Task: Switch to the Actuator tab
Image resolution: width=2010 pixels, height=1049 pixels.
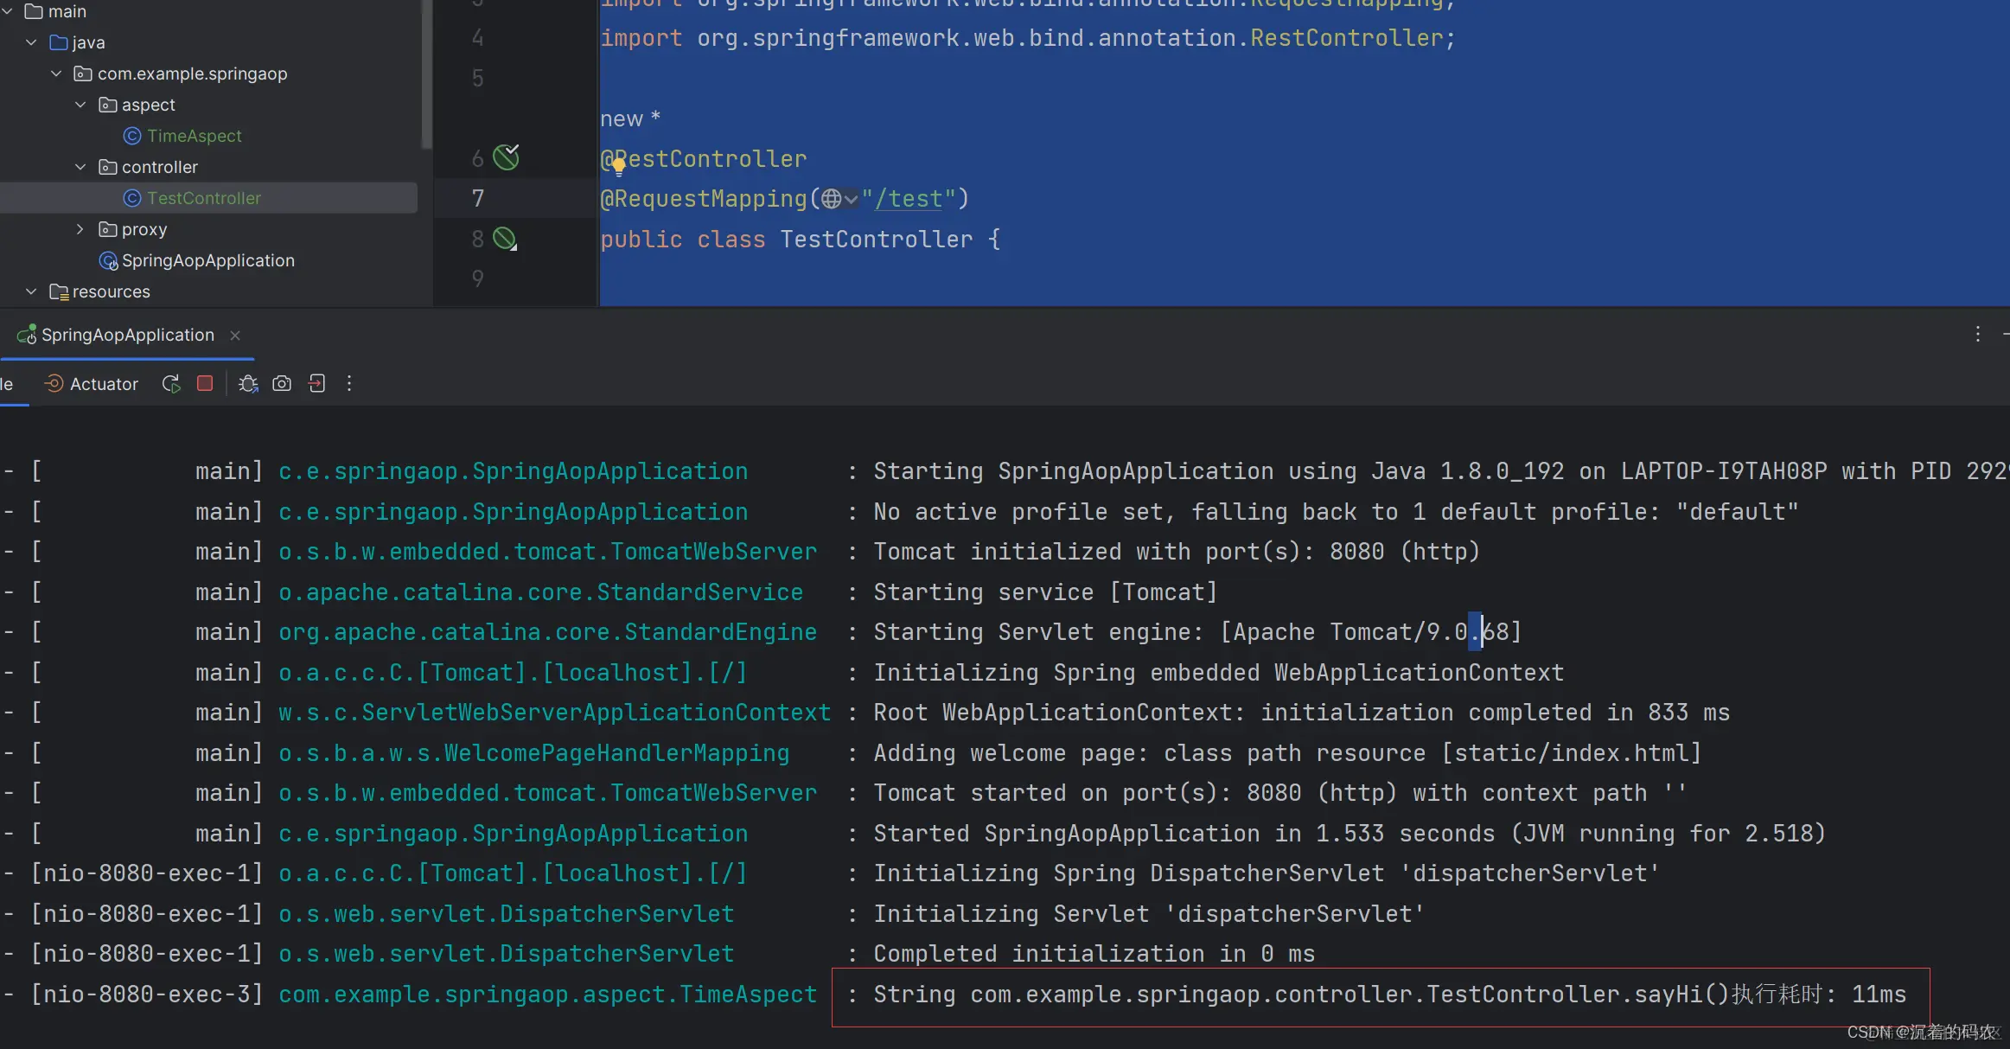Action: pos(92,384)
